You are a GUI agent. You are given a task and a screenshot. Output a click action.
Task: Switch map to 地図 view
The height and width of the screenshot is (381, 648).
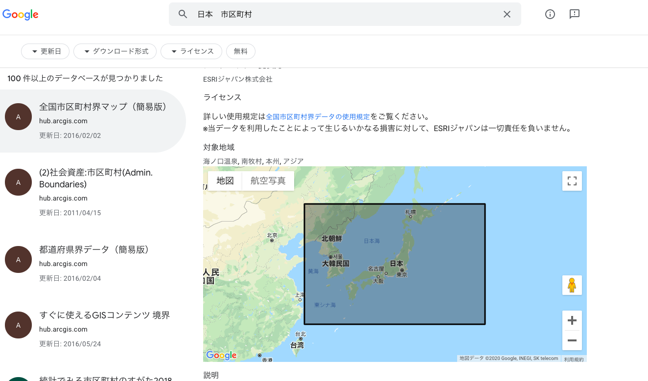point(225,180)
